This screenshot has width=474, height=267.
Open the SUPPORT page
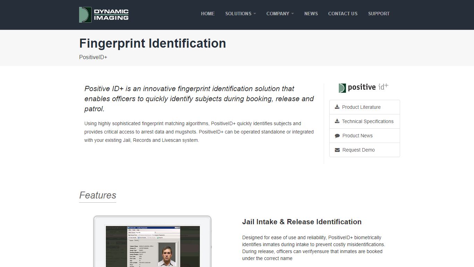379,14
